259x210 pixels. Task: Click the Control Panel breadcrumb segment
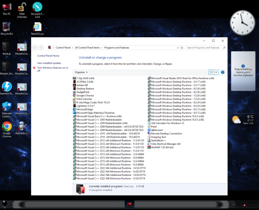(x=63, y=48)
